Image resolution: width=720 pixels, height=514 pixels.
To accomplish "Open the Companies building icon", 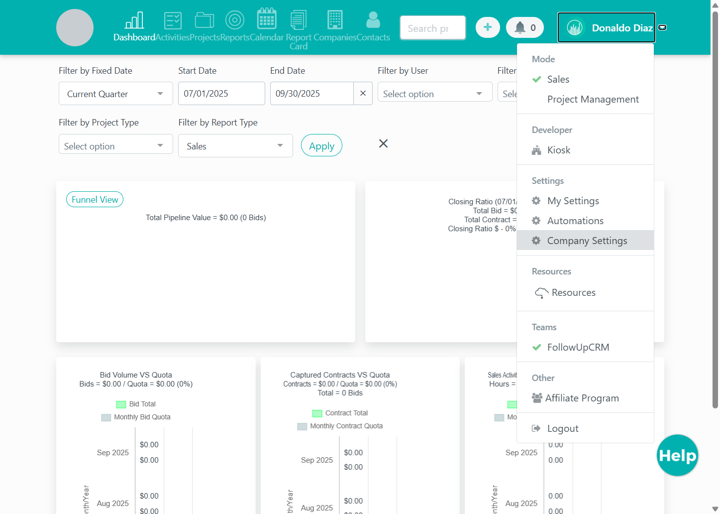I will 335,20.
